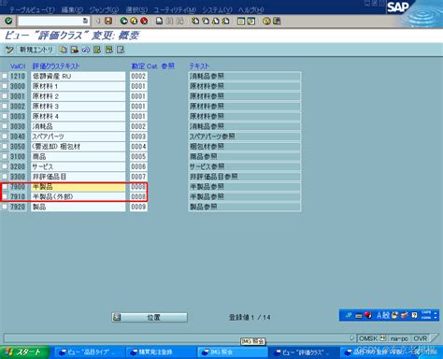This screenshot has height=359, width=443.
Task: Expand the status bar arrow left of OMSK
Action: 352,337
